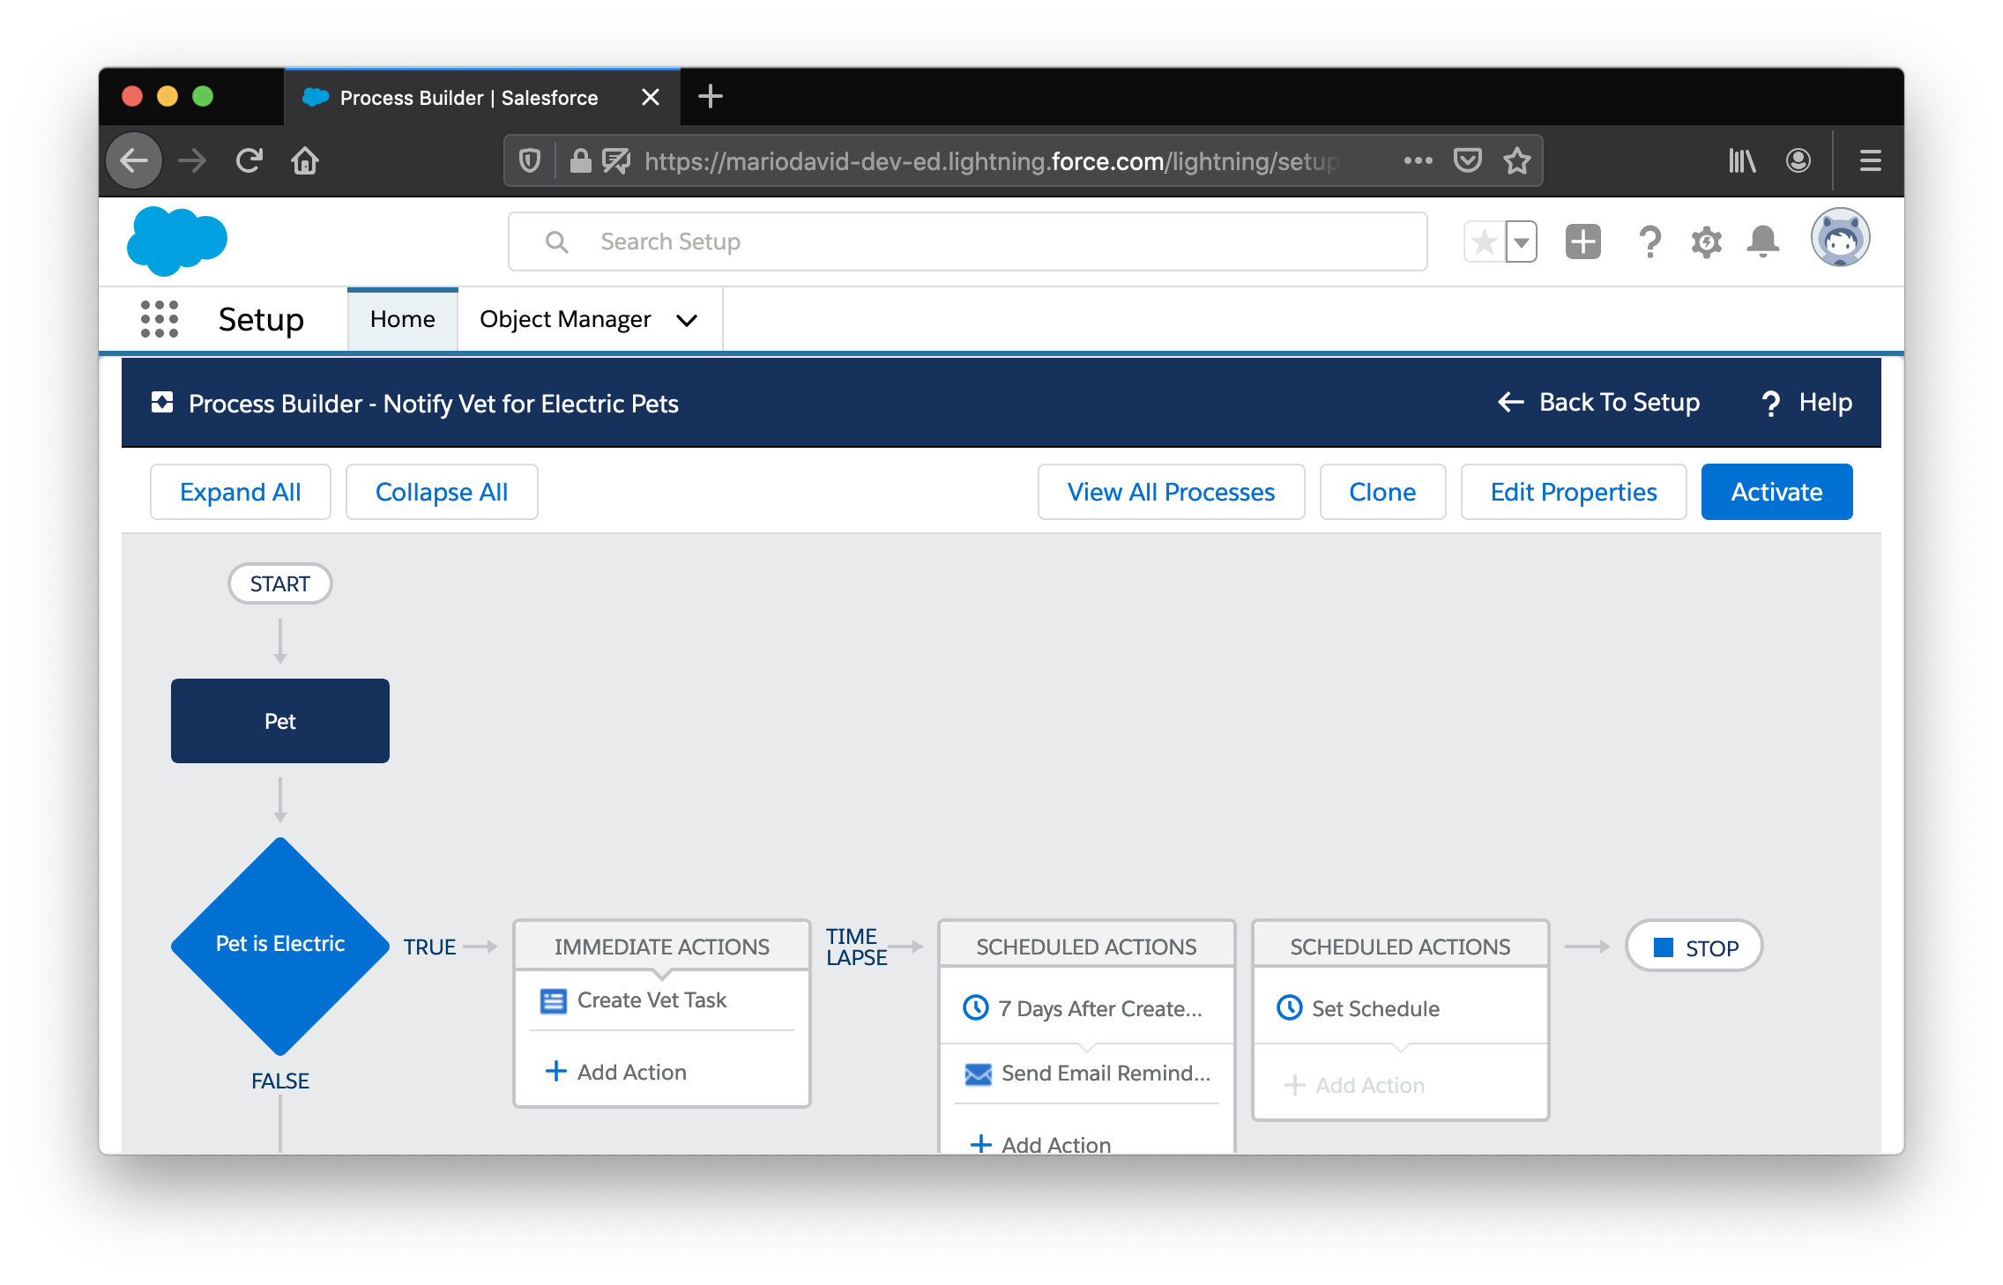Open the setup gear icon
2003x1285 pixels.
[x=1706, y=241]
